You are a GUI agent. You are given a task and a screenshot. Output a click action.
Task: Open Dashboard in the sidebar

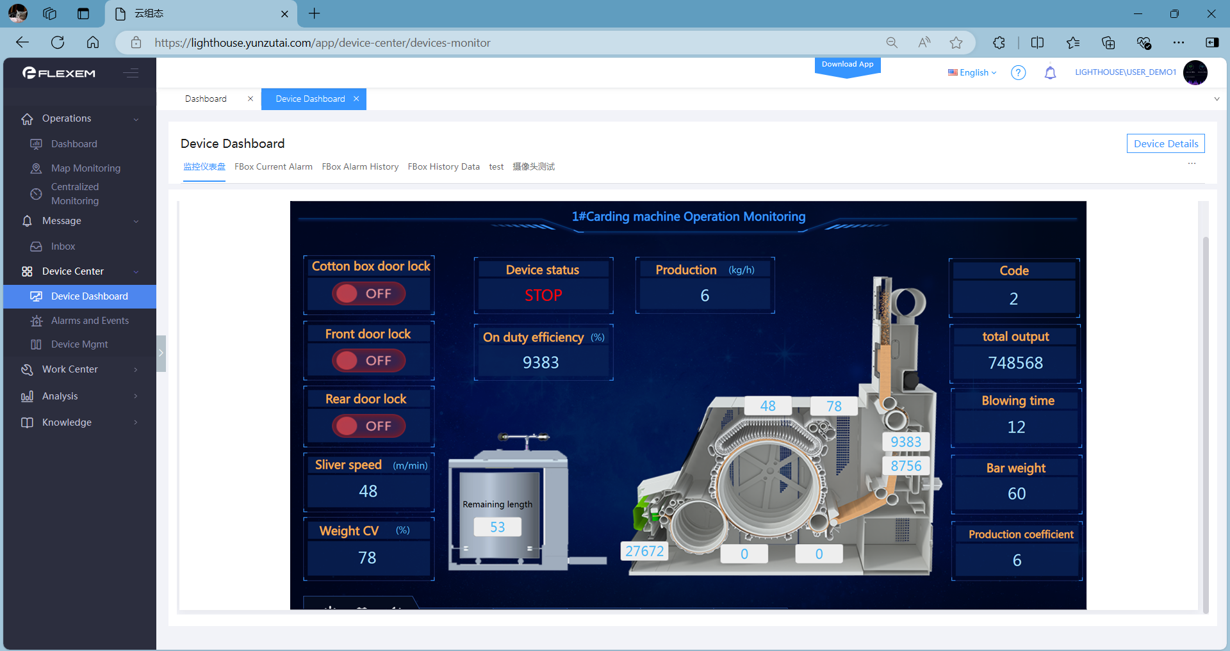coord(74,144)
